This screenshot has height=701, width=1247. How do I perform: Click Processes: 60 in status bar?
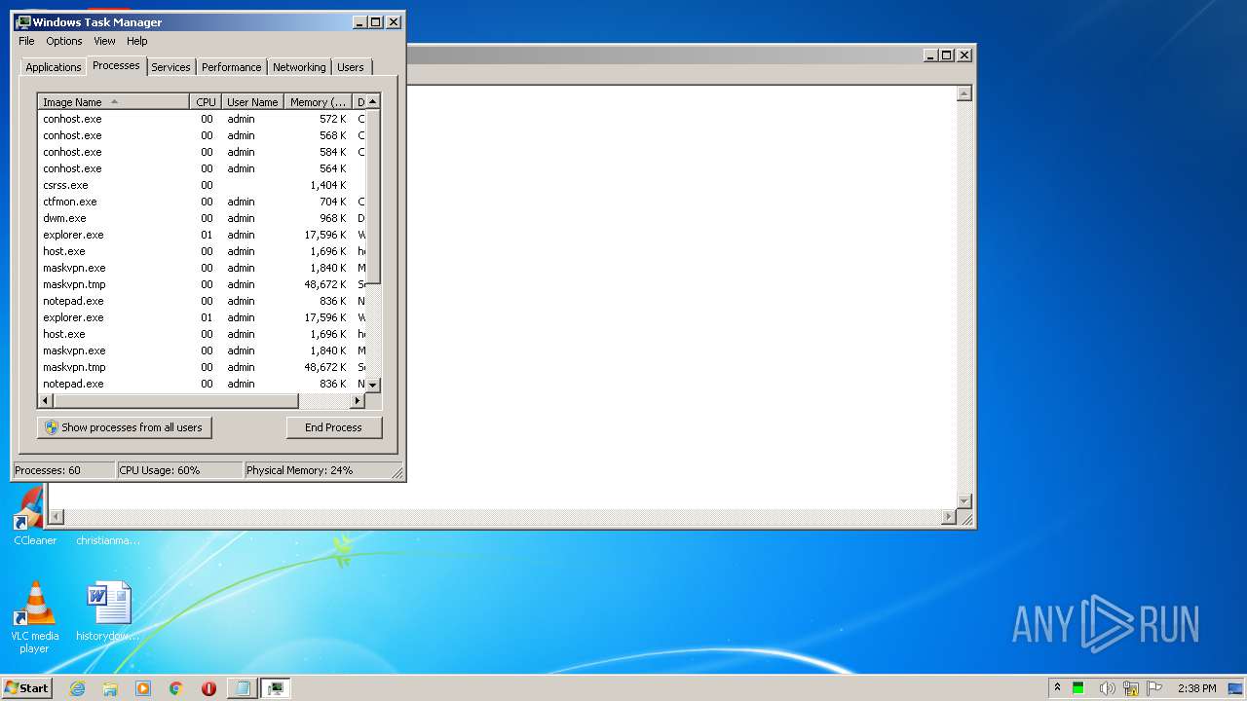[x=63, y=470]
